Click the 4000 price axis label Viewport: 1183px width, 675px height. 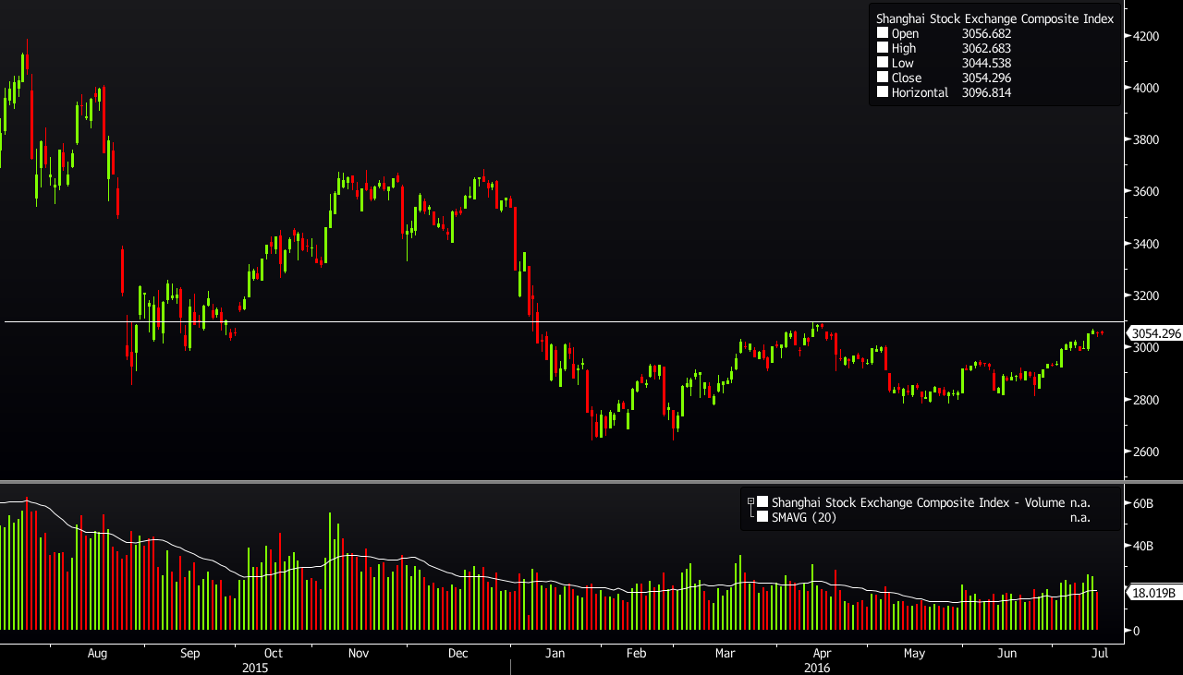click(x=1145, y=88)
